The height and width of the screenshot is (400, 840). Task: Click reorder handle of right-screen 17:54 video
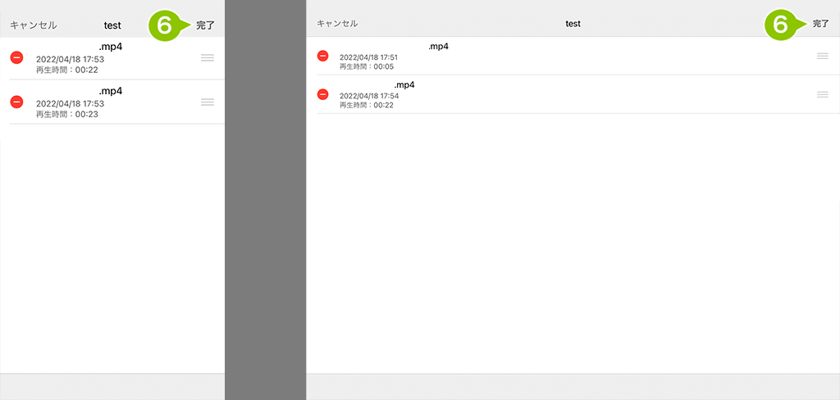click(822, 94)
